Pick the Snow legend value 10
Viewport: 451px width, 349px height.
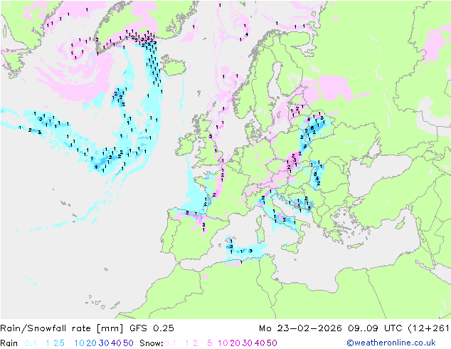click(223, 343)
